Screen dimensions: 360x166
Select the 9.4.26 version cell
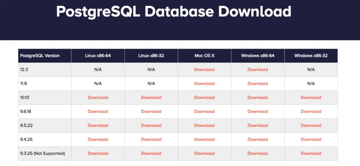pyautogui.click(x=45, y=139)
